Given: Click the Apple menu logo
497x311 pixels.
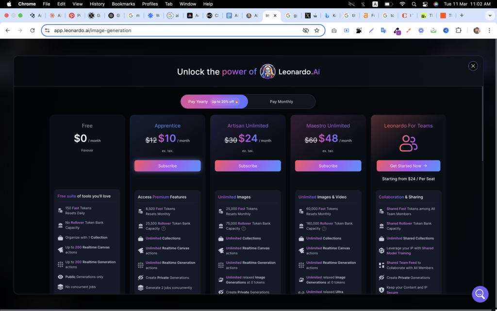Looking at the screenshot, I should coord(9,4).
